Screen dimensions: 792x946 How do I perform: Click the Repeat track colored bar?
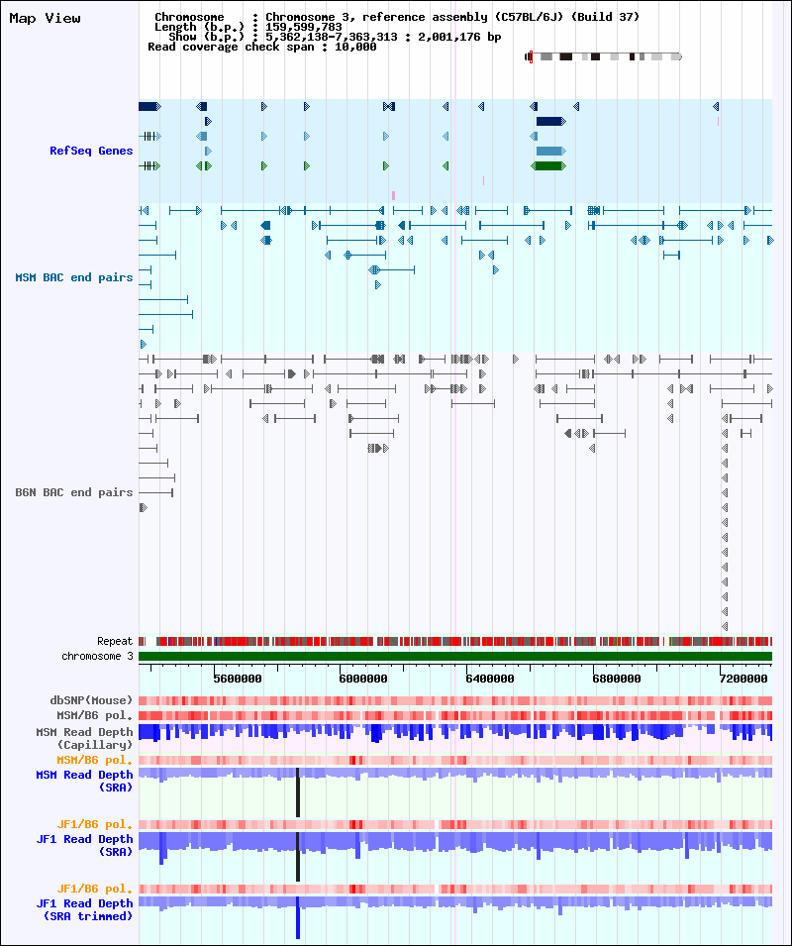tap(455, 641)
